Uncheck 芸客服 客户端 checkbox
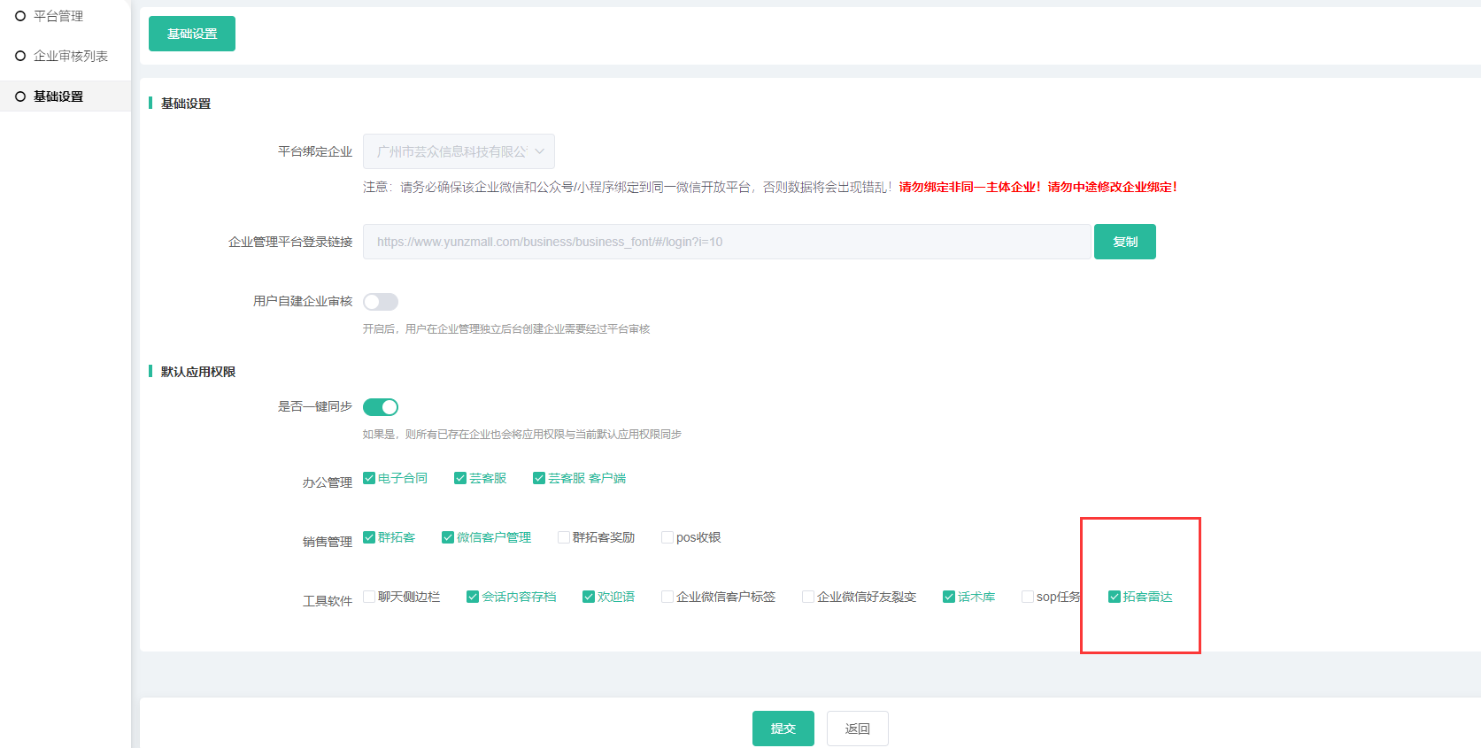 (x=539, y=478)
